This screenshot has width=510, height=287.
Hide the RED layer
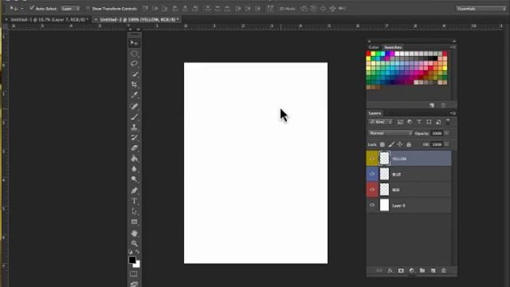pyautogui.click(x=372, y=190)
